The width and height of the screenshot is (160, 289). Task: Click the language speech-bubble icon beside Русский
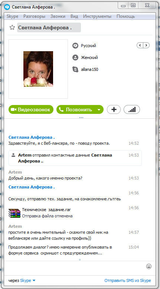pyautogui.click(x=75, y=46)
